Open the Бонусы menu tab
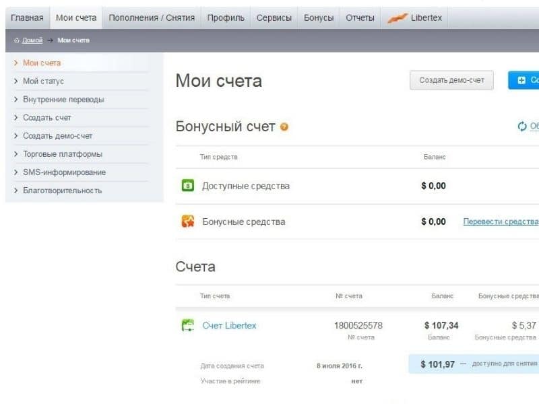The height and width of the screenshot is (404, 539). (319, 18)
